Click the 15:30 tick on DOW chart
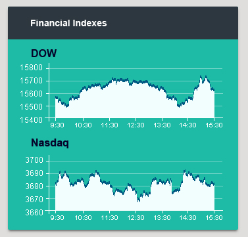The height and width of the screenshot is (237, 248). tap(214, 125)
